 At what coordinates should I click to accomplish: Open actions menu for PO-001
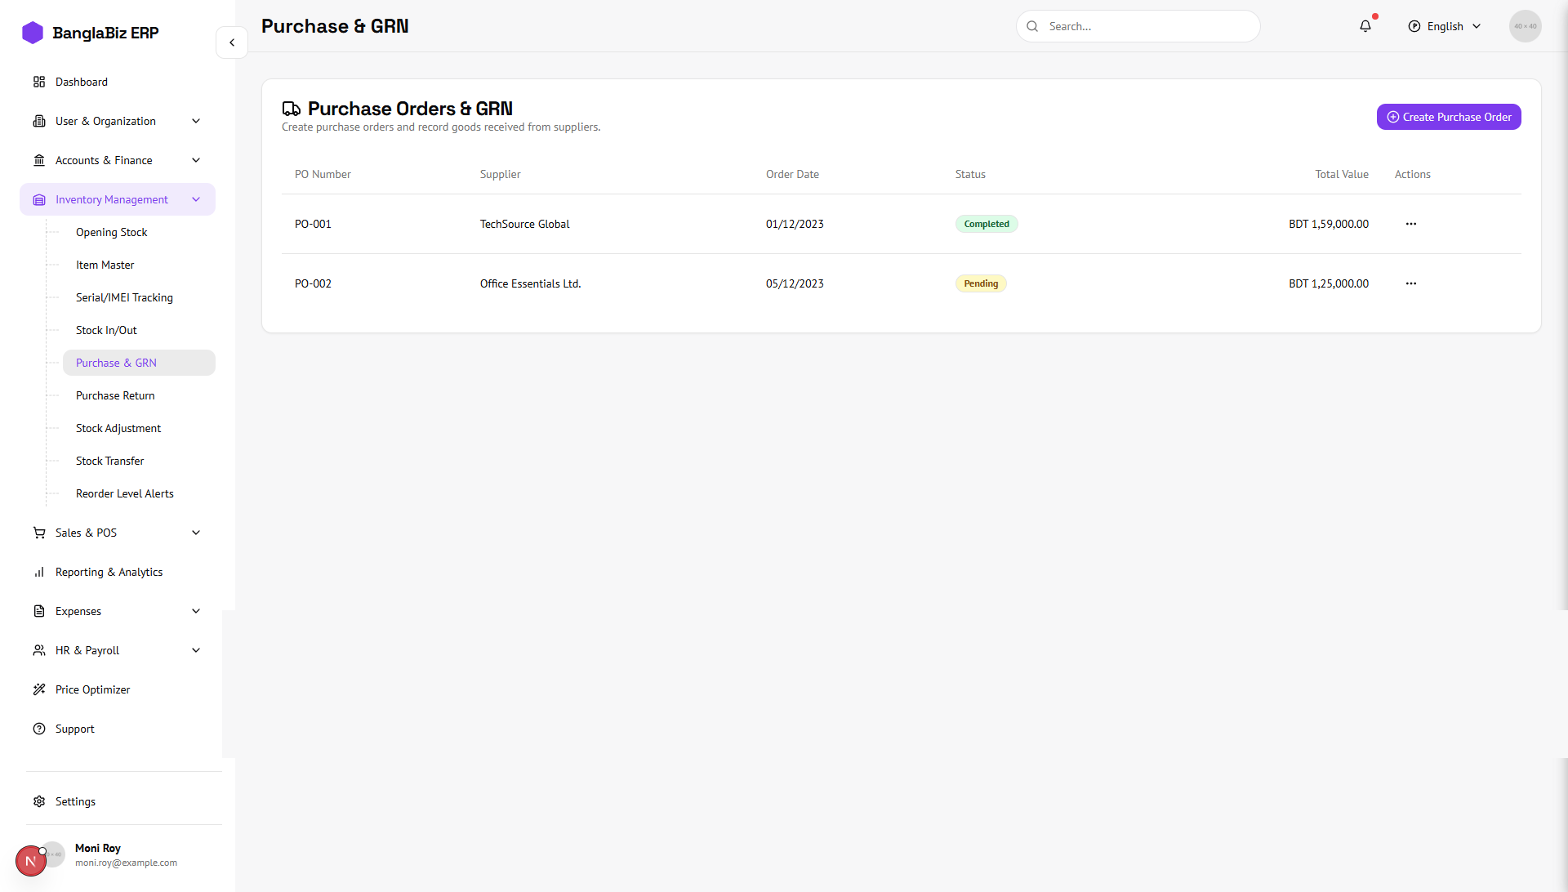[1410, 224]
